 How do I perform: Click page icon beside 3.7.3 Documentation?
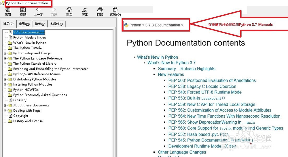click(x=11, y=32)
